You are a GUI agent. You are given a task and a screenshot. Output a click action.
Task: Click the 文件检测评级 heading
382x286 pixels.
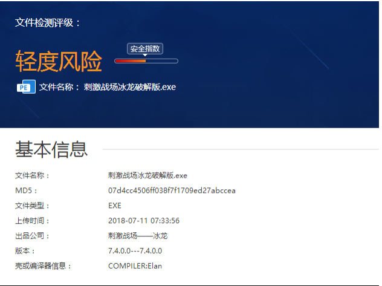48,22
